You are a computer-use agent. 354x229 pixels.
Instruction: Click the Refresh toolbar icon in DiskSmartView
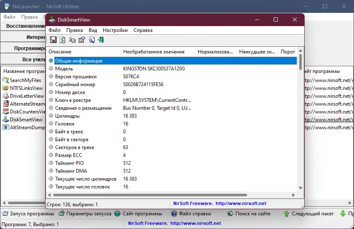click(x=63, y=40)
